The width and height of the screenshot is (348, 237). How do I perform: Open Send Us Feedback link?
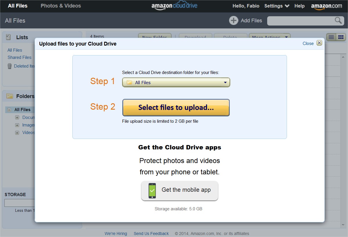[x=151, y=234]
